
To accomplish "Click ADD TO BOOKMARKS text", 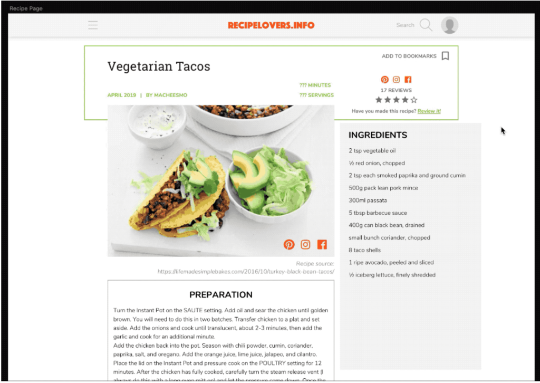I will 409,56.
